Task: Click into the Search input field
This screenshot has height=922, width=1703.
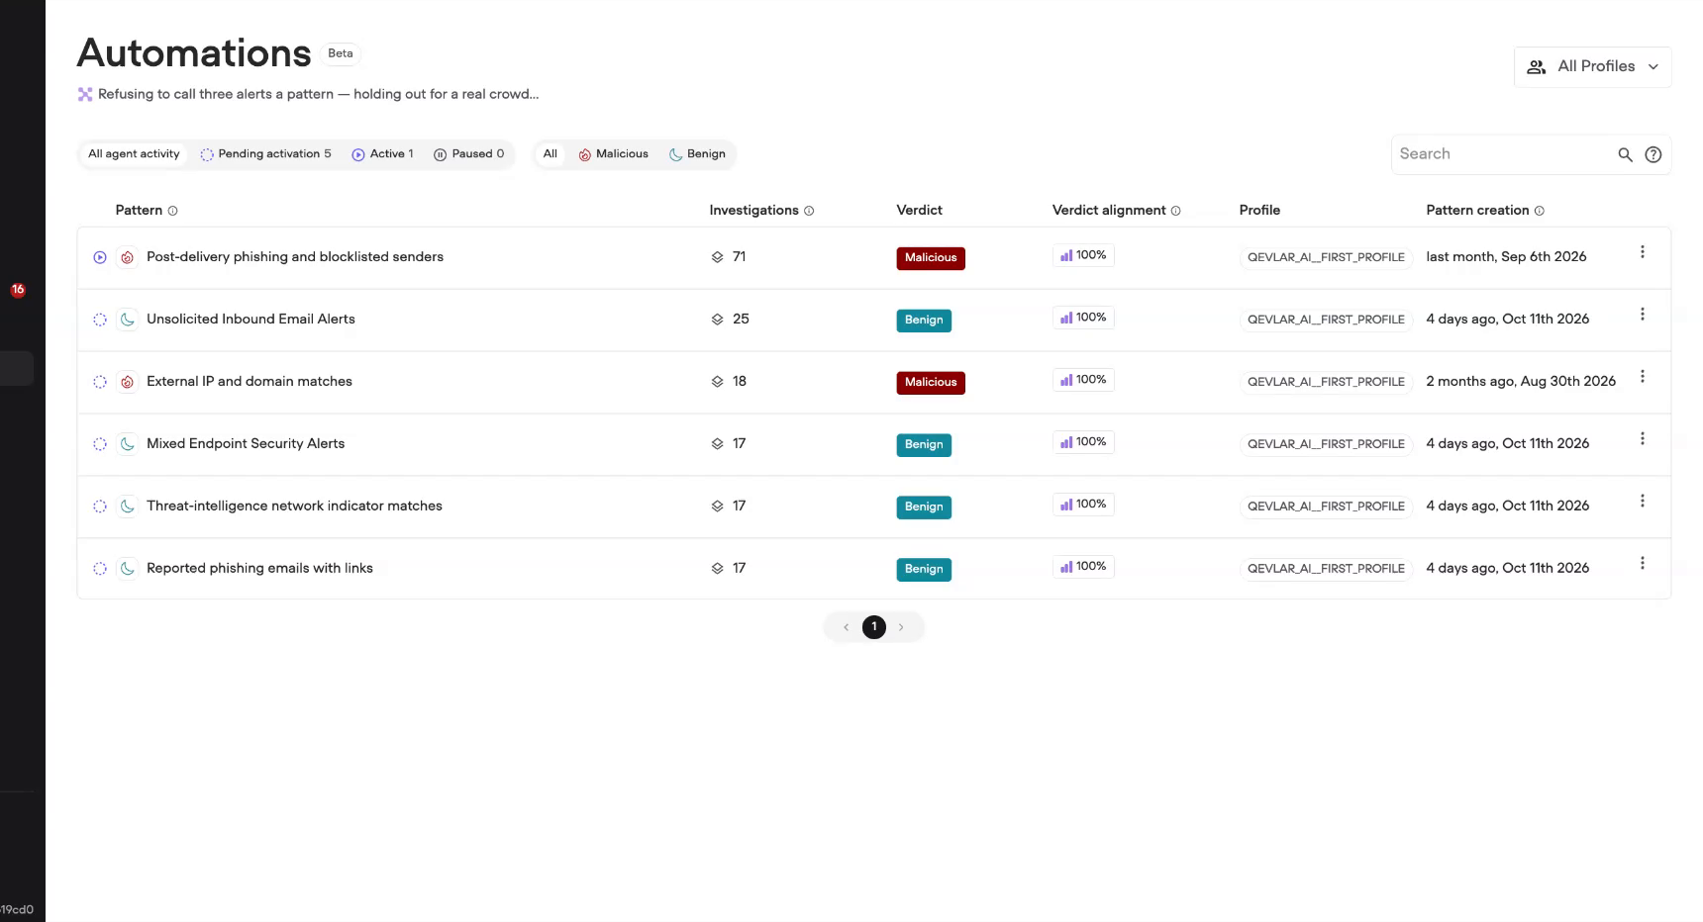Action: pyautogui.click(x=1503, y=154)
